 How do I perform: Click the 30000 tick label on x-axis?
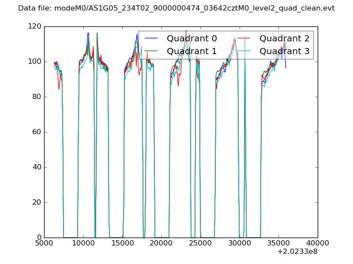pos(240,243)
